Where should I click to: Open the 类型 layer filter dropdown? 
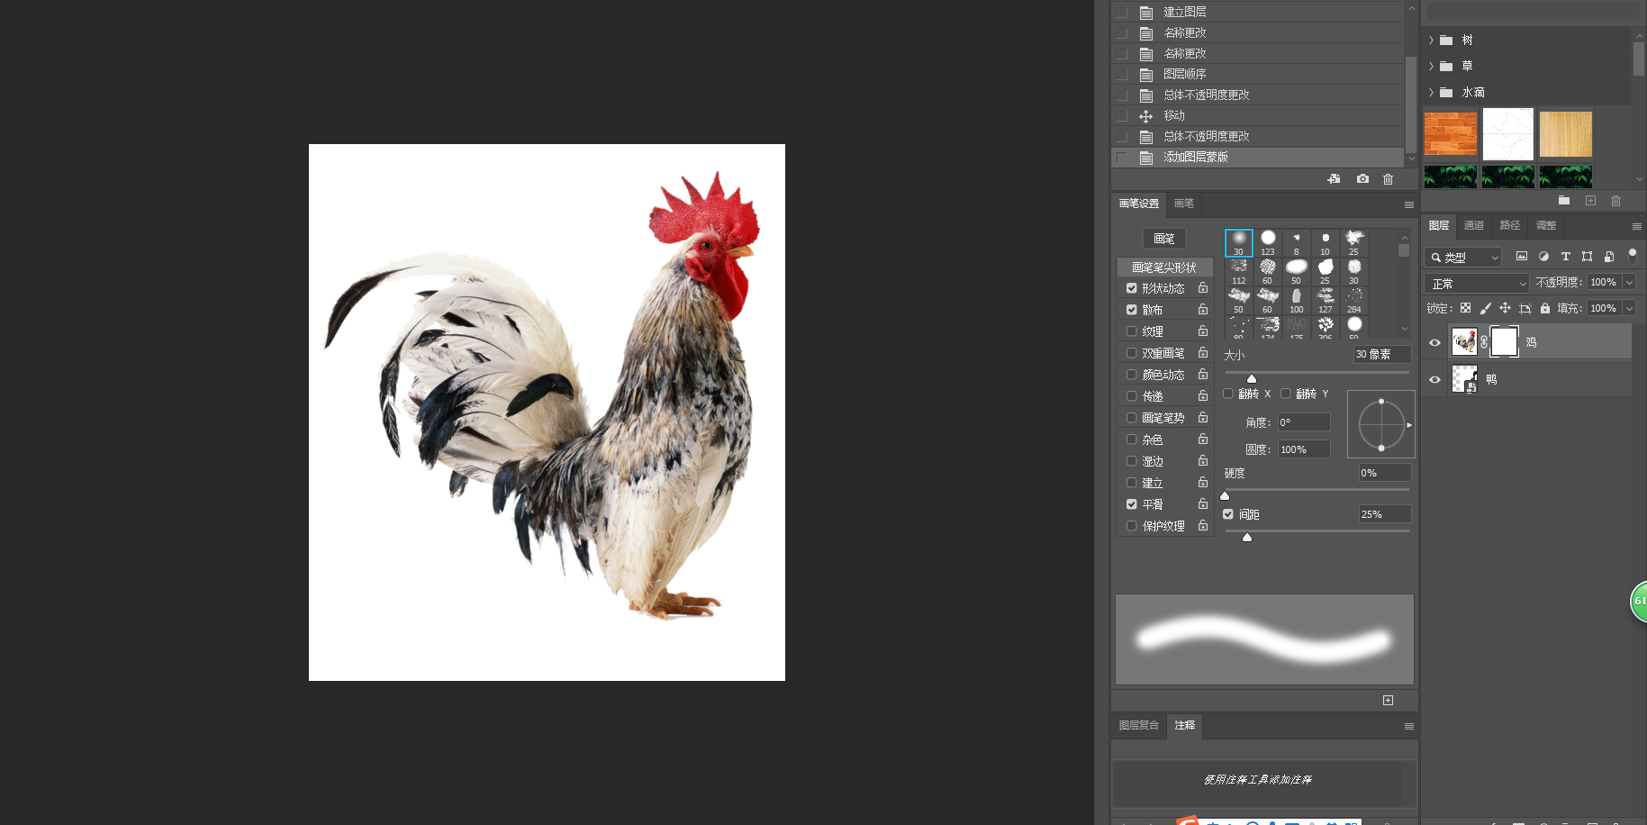(x=1463, y=257)
